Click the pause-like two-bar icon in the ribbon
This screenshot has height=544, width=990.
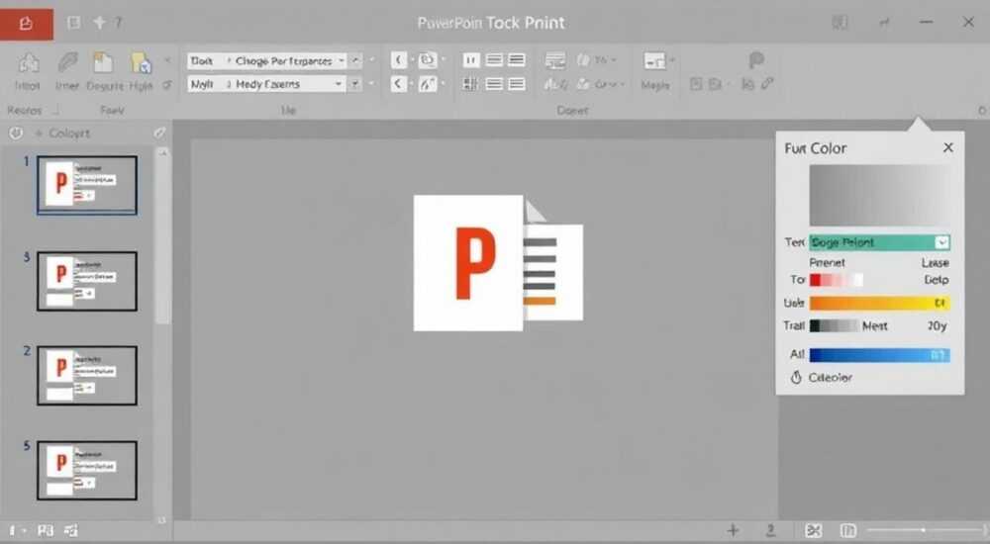point(471,60)
